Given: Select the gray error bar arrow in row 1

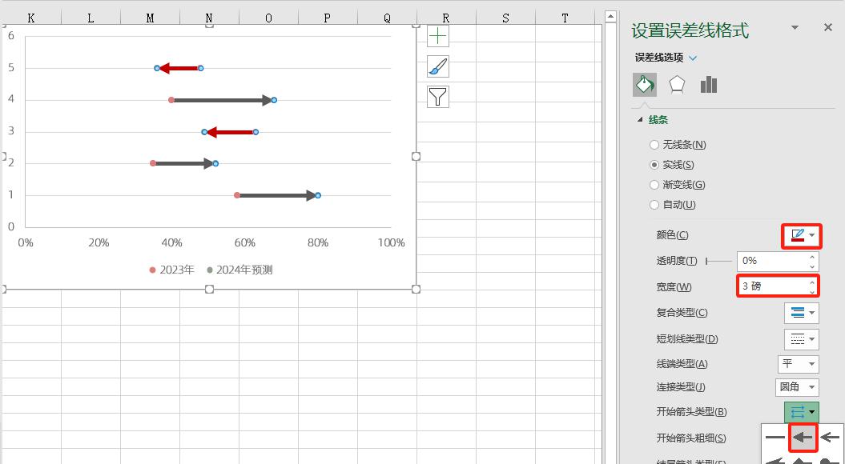Looking at the screenshot, I should [278, 195].
